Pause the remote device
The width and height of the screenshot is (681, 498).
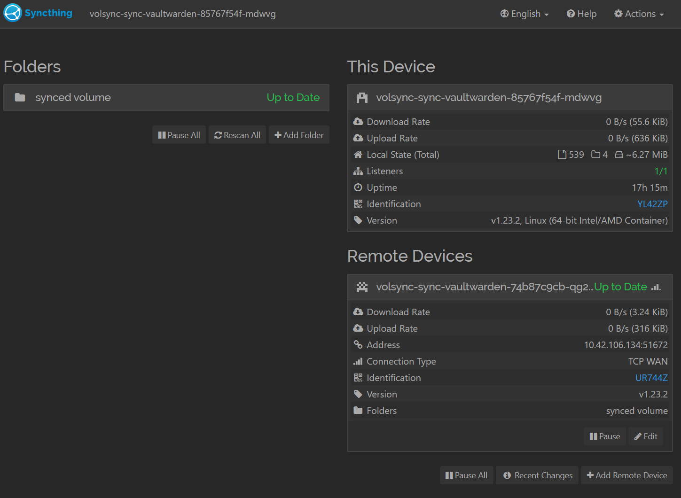click(604, 436)
